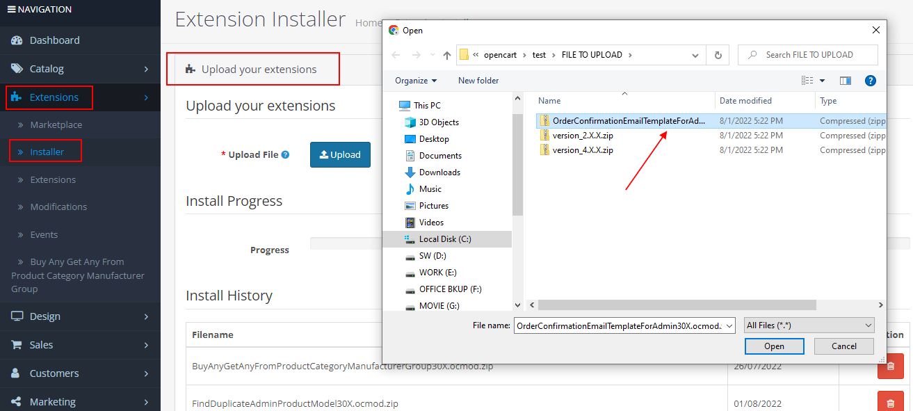The image size is (913, 411).
Task: Click Open to confirm file selection
Action: (774, 346)
